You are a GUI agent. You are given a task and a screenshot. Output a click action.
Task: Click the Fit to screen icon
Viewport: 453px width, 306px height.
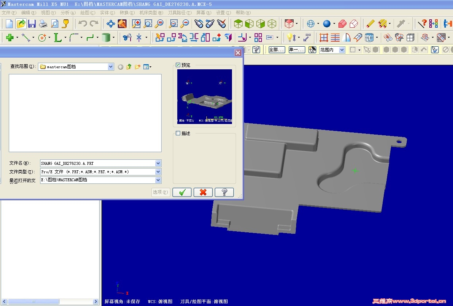point(122,24)
